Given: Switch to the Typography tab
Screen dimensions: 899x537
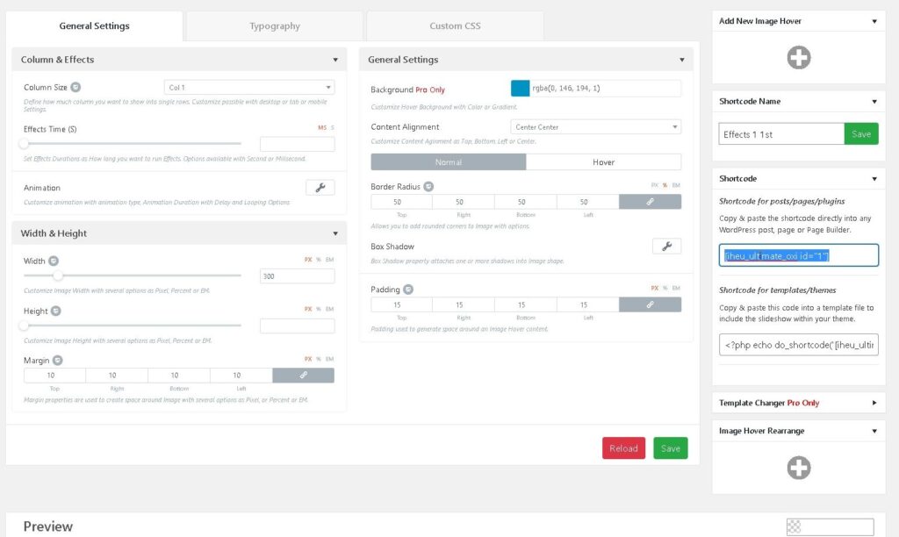Looking at the screenshot, I should [274, 26].
